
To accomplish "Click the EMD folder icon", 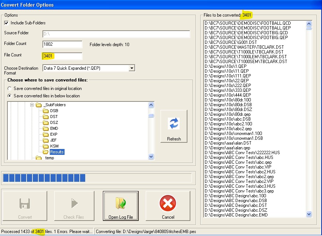I will [x=46, y=128].
